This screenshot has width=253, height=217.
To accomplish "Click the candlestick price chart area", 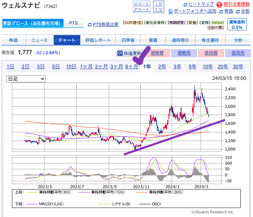I will pyautogui.click(x=117, y=117).
